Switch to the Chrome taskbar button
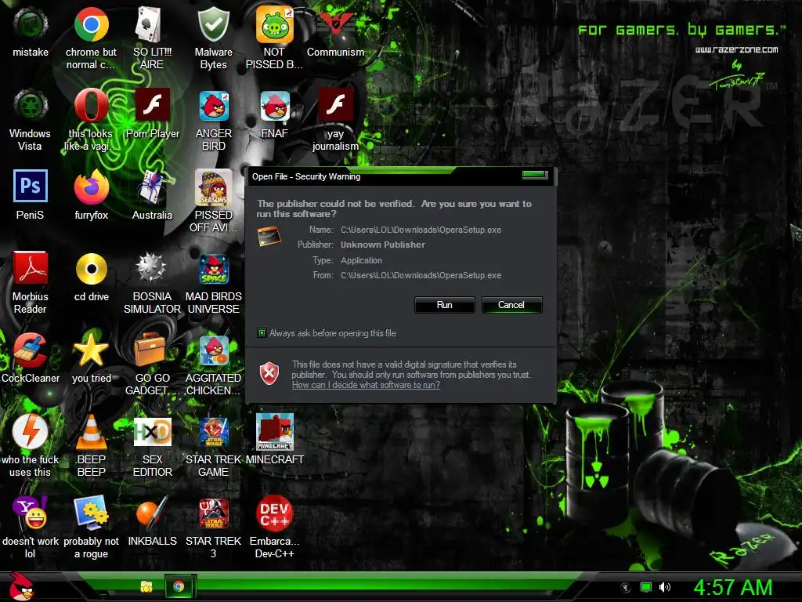802x602 pixels. [x=179, y=586]
